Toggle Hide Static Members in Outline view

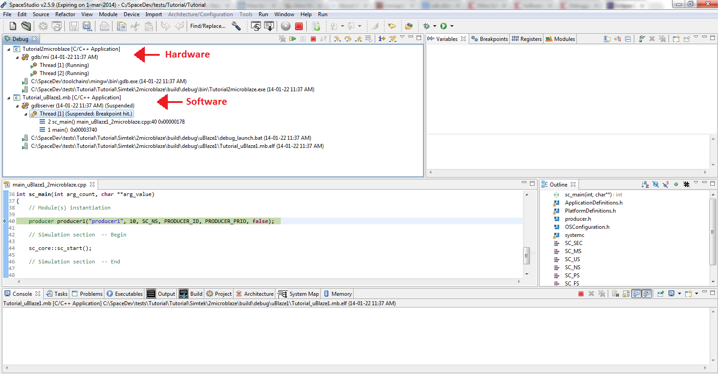pos(666,184)
